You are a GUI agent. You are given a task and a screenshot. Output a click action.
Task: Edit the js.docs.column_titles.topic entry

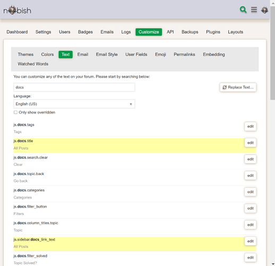[251, 225]
